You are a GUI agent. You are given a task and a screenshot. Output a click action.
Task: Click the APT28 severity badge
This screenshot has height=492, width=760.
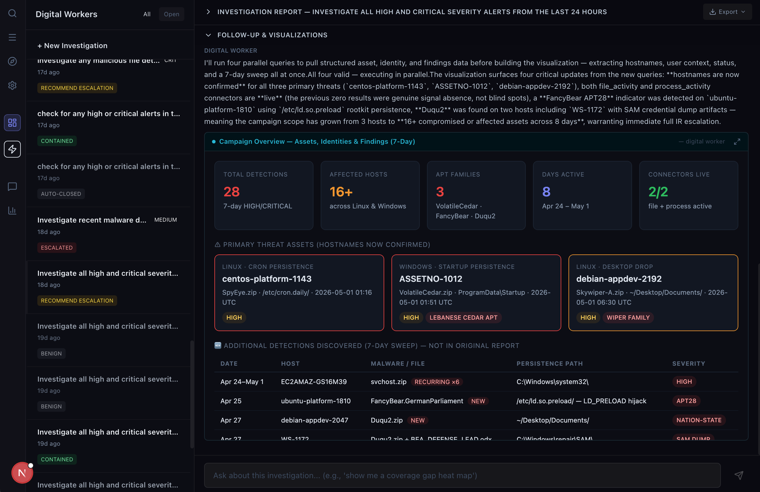[x=686, y=401]
